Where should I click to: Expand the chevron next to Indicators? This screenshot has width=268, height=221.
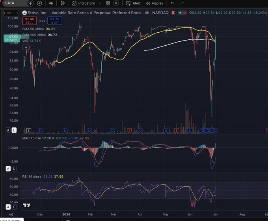[100, 3]
